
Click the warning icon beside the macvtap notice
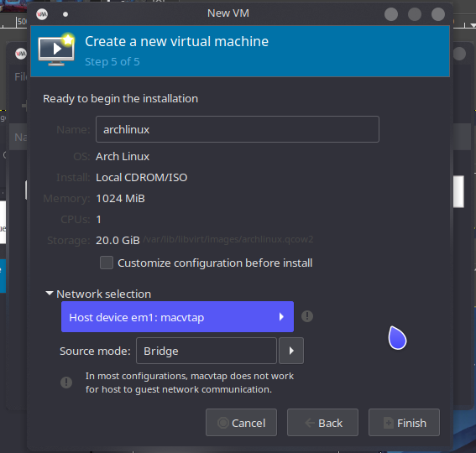pos(66,383)
